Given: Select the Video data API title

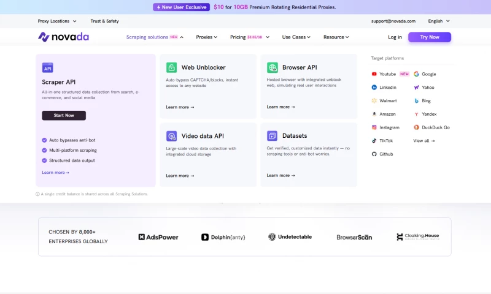Looking at the screenshot, I should (x=203, y=136).
